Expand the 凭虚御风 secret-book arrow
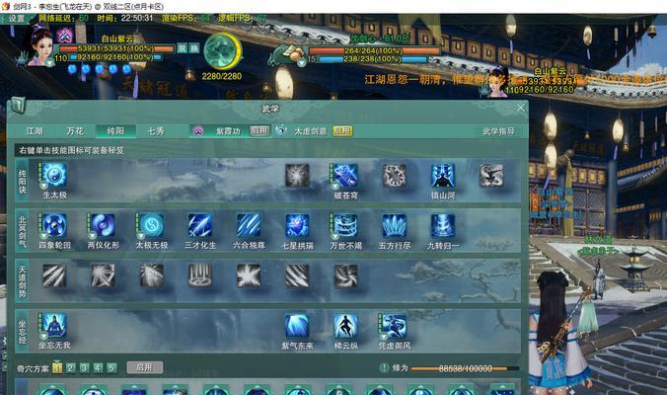 click(383, 337)
